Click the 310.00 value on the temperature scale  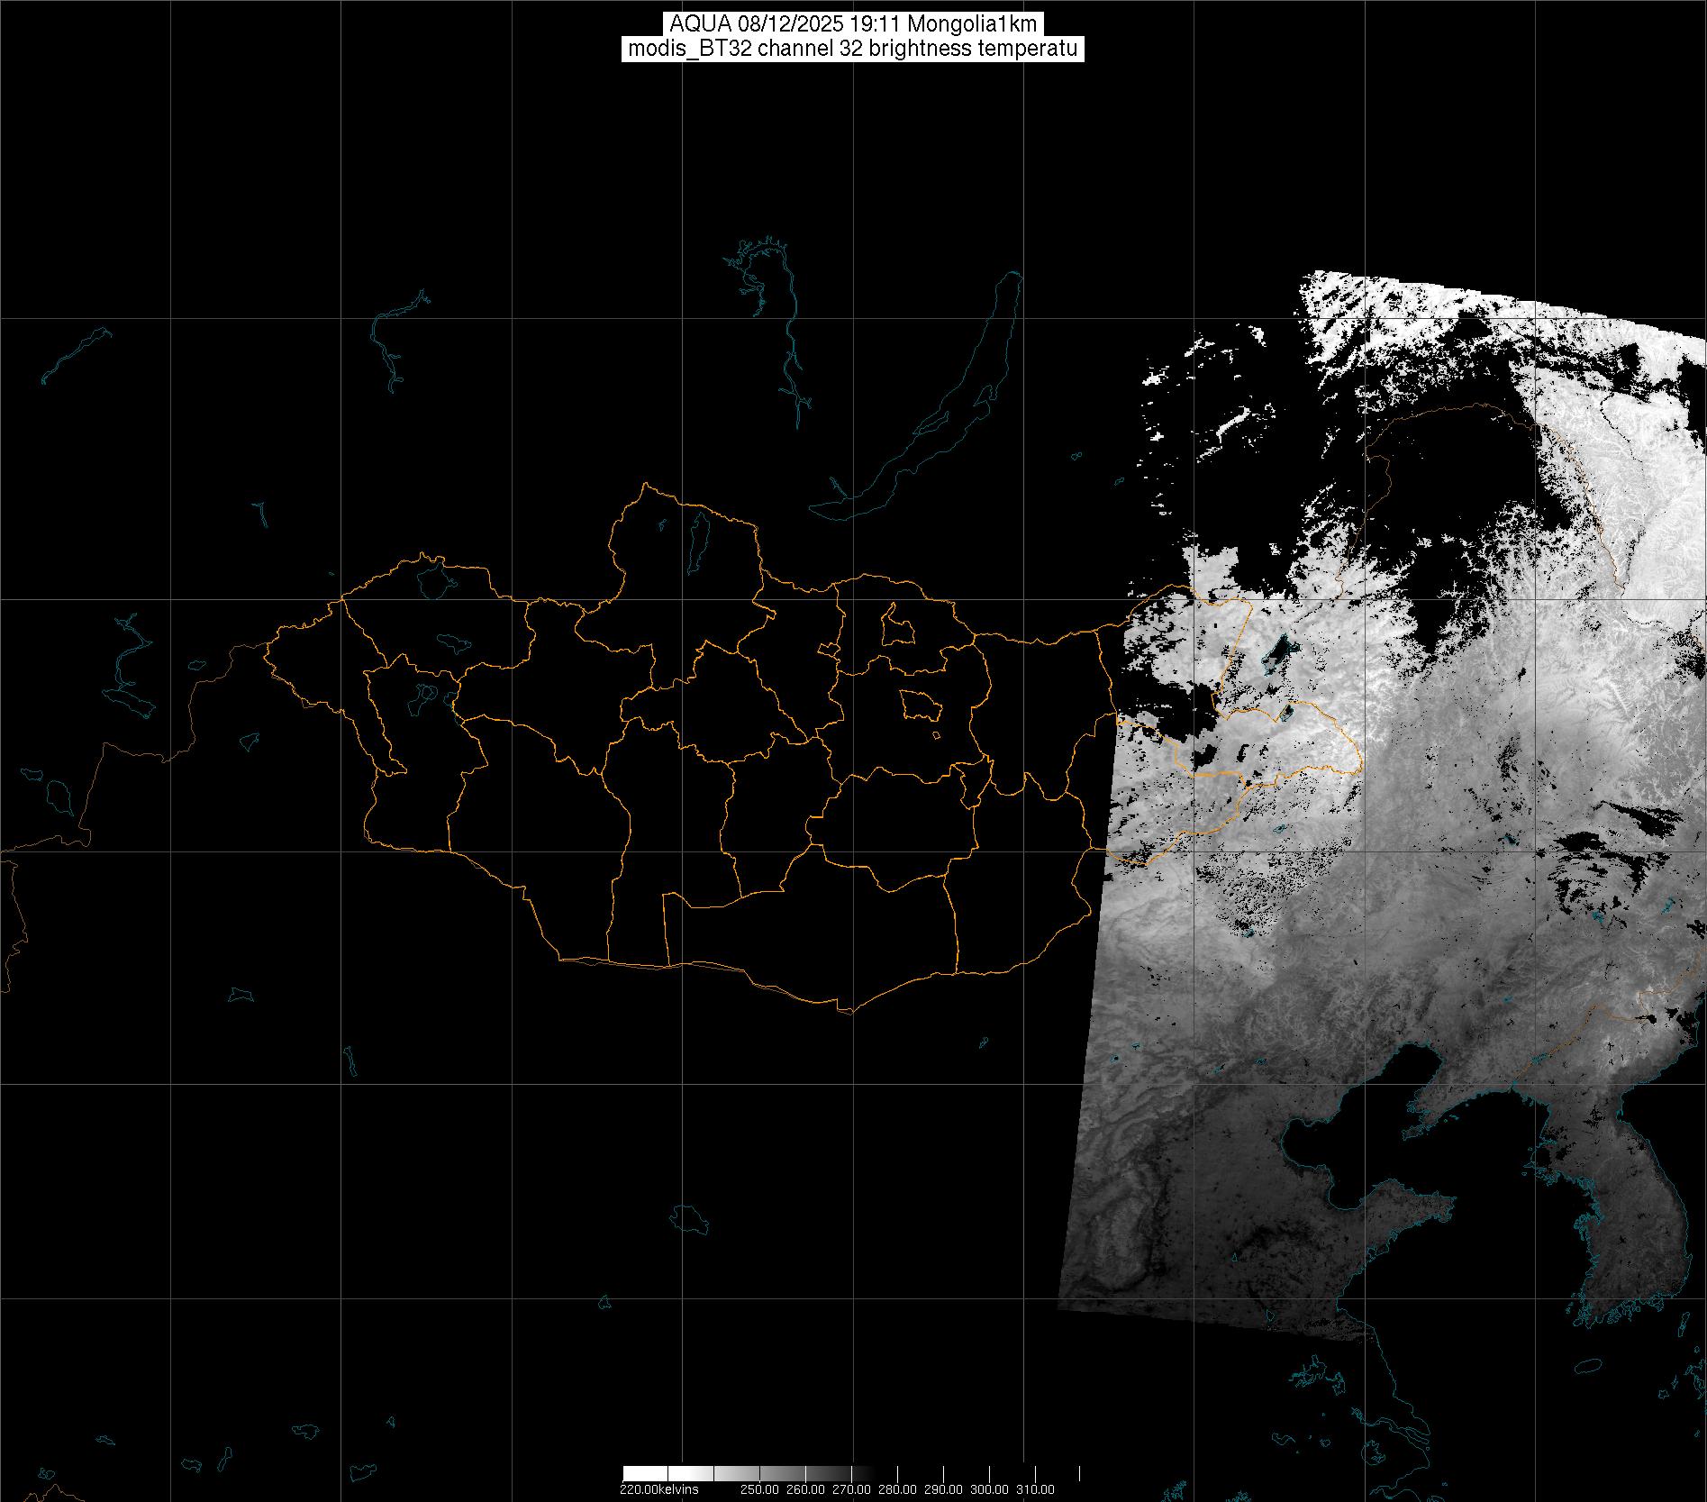1035,1489
